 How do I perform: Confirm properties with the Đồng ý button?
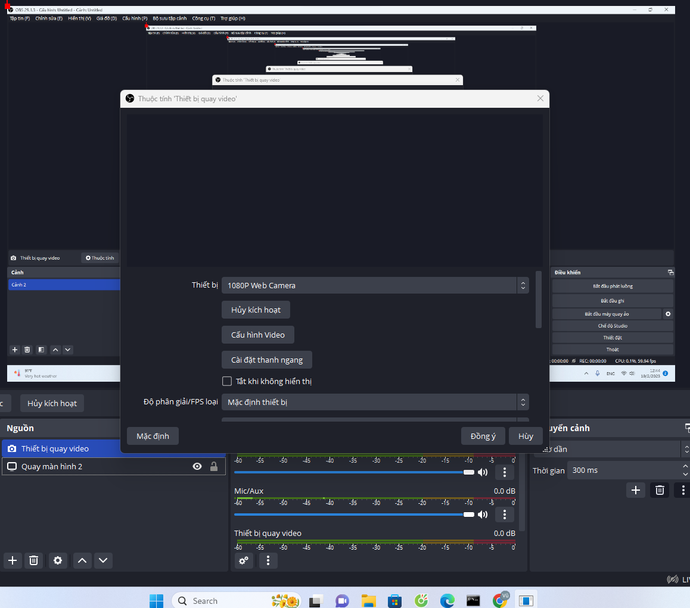coord(483,435)
